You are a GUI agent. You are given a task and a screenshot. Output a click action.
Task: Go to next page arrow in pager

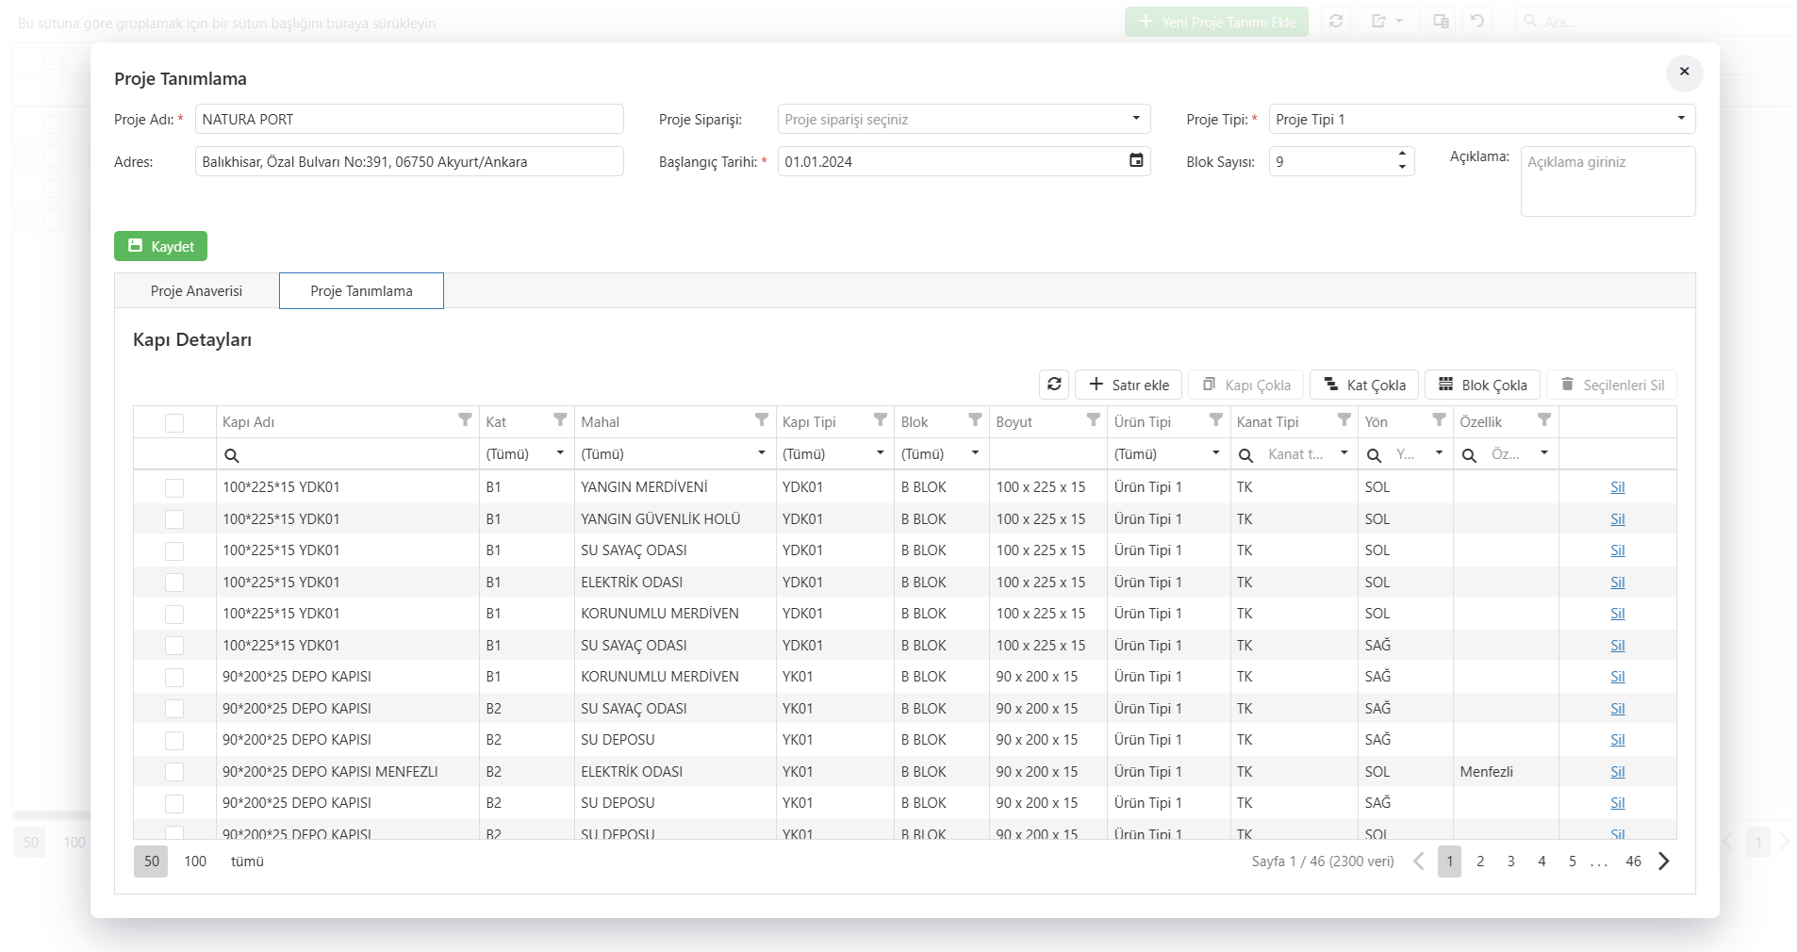(1664, 861)
